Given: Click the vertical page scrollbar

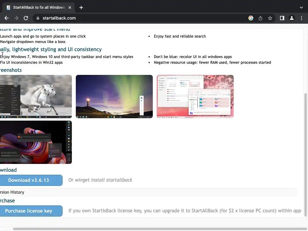Looking at the screenshot, I should click(x=306, y=154).
